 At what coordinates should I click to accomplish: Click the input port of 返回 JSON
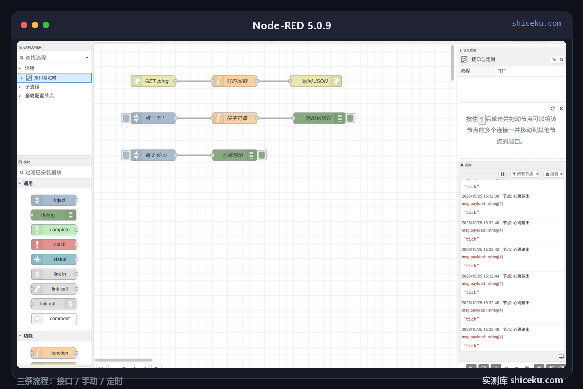pos(290,81)
